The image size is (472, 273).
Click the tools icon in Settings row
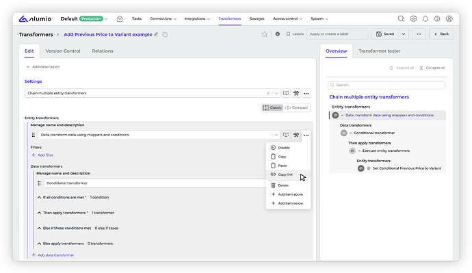tap(296, 93)
